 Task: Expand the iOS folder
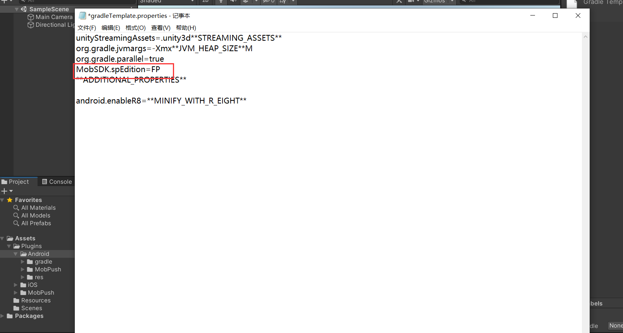(16, 285)
